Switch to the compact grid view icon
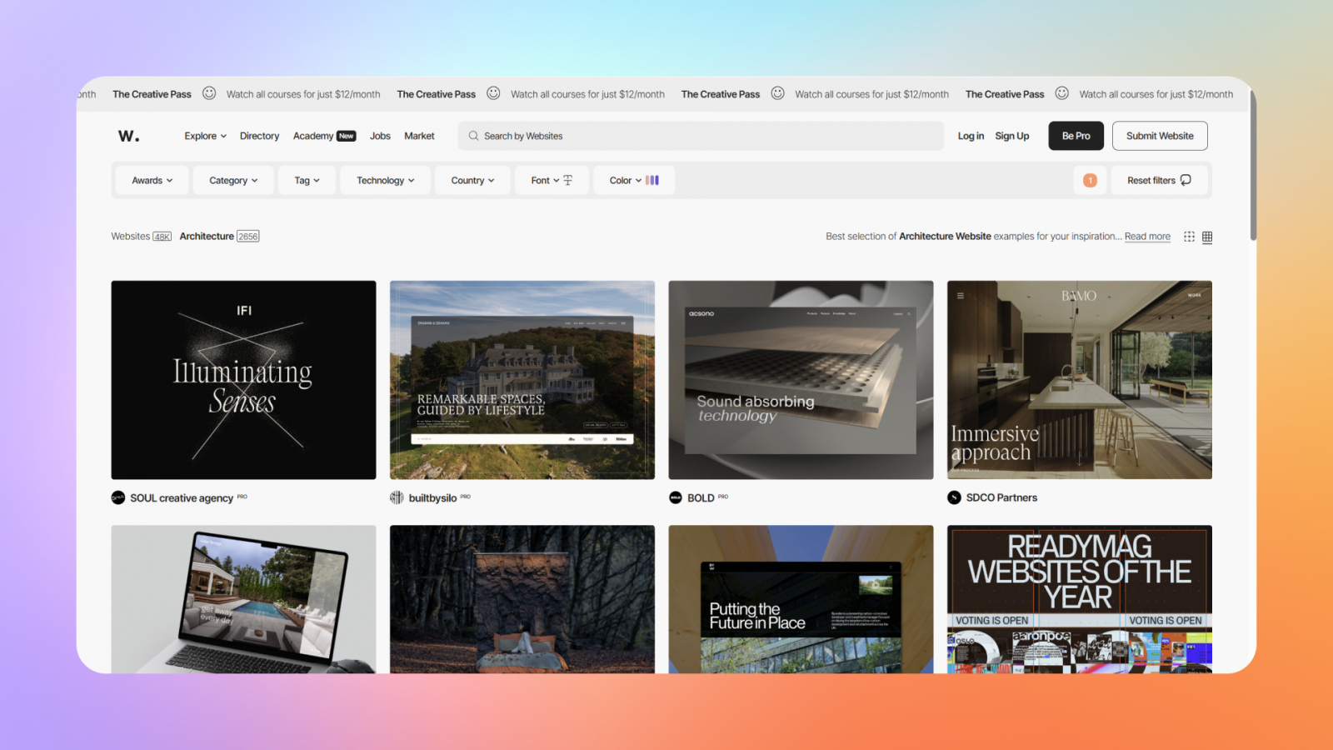The image size is (1333, 750). click(1207, 237)
